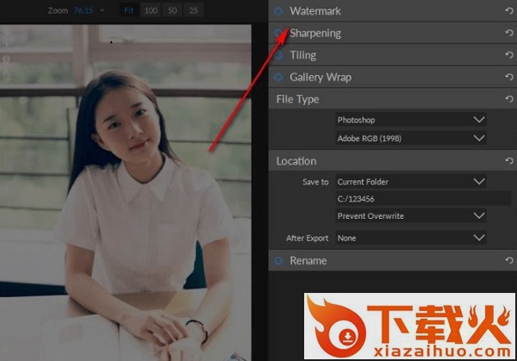This screenshot has height=361, width=517.
Task: Reset the Watermark settings
Action: [x=509, y=11]
